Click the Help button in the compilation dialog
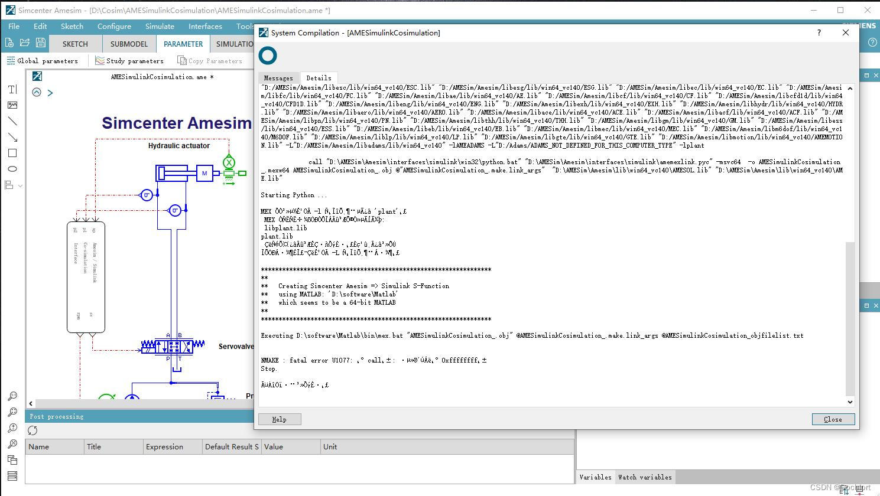Viewport: 880px width, 496px height. (x=279, y=419)
